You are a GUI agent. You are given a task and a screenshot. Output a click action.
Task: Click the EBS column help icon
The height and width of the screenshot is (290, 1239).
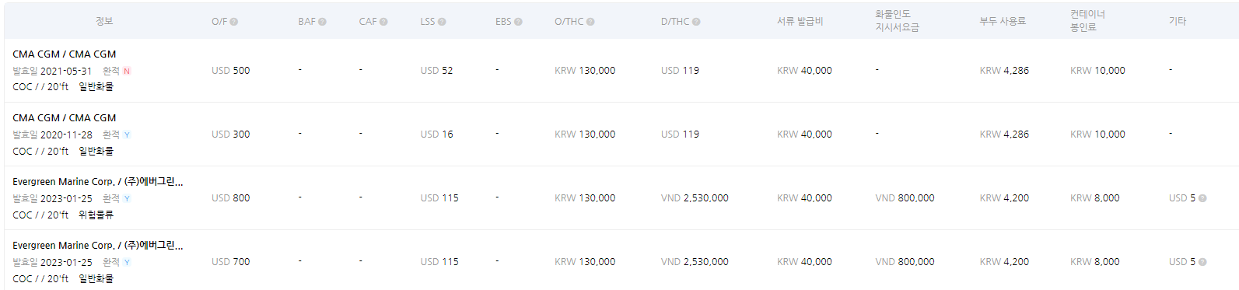(x=518, y=22)
